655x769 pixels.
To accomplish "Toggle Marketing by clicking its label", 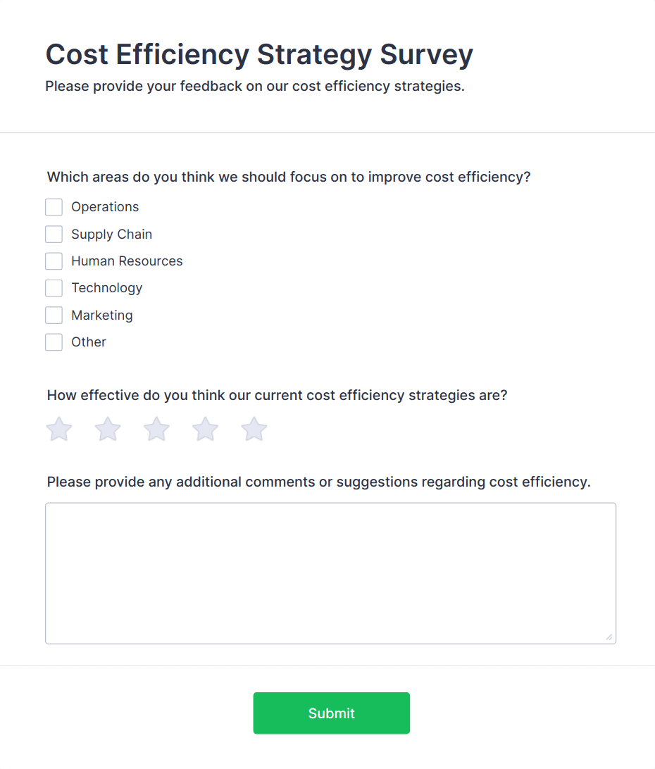I will tap(101, 315).
